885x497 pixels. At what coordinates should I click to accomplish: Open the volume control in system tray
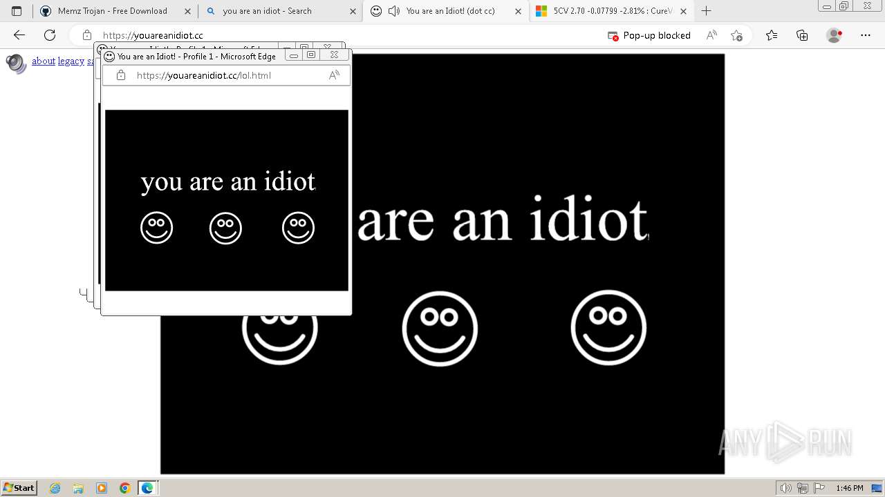pyautogui.click(x=786, y=488)
